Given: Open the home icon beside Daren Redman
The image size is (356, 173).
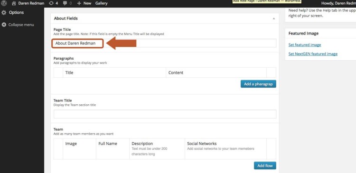Looking at the screenshot, I should 14,3.
